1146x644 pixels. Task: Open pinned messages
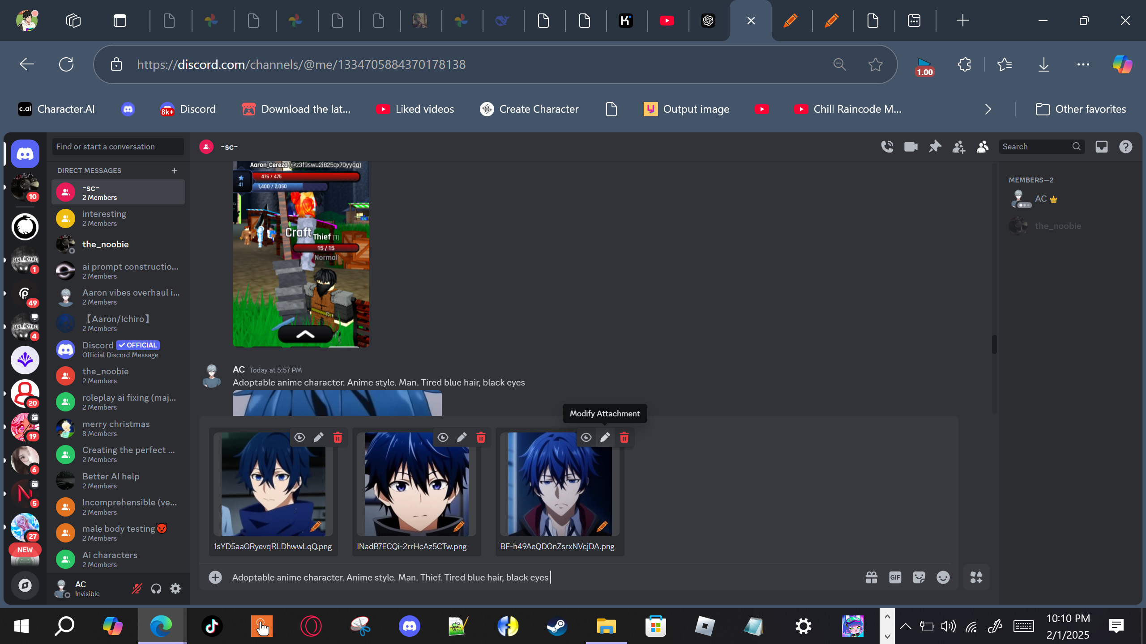tap(935, 147)
